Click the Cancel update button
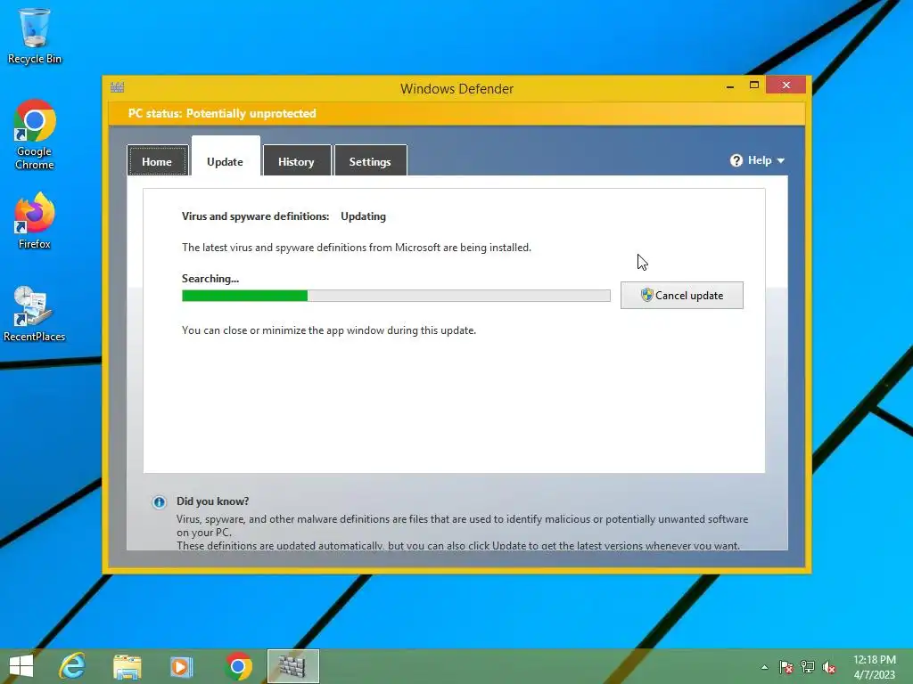 [x=682, y=296]
